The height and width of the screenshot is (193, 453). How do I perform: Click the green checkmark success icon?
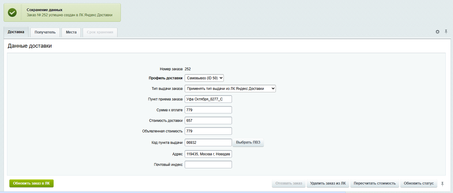pyautogui.click(x=12, y=12)
